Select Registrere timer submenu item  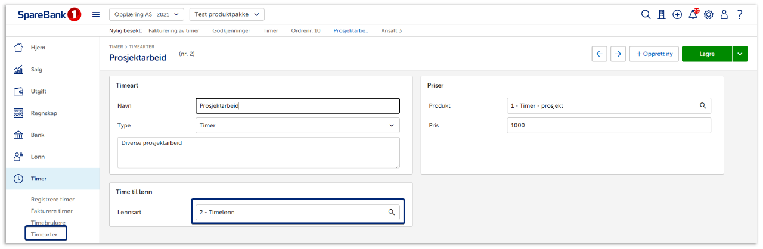[x=52, y=200]
